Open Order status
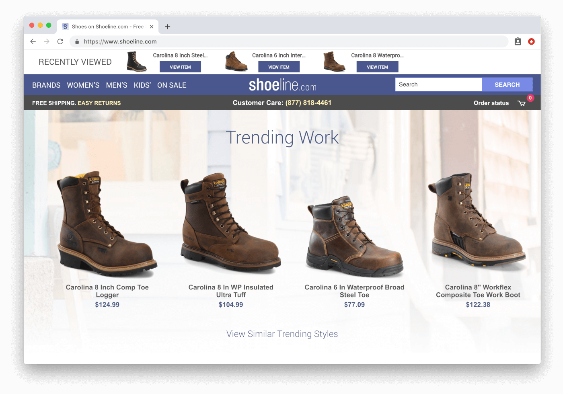The height and width of the screenshot is (394, 563). (x=491, y=103)
